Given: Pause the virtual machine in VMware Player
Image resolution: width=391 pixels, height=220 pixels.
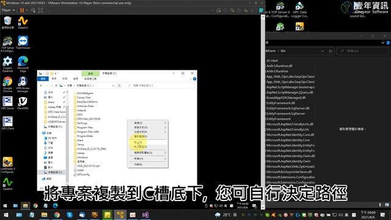Looking at the screenshot, I should (x=22, y=10).
